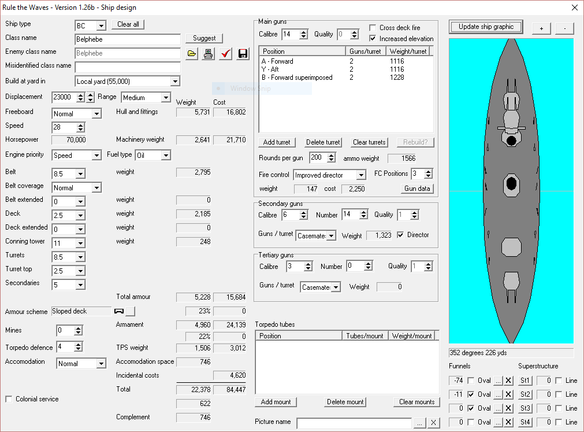Zoom in the ship graphic with the plus button
This screenshot has width=584, height=432.
pyautogui.click(x=541, y=28)
